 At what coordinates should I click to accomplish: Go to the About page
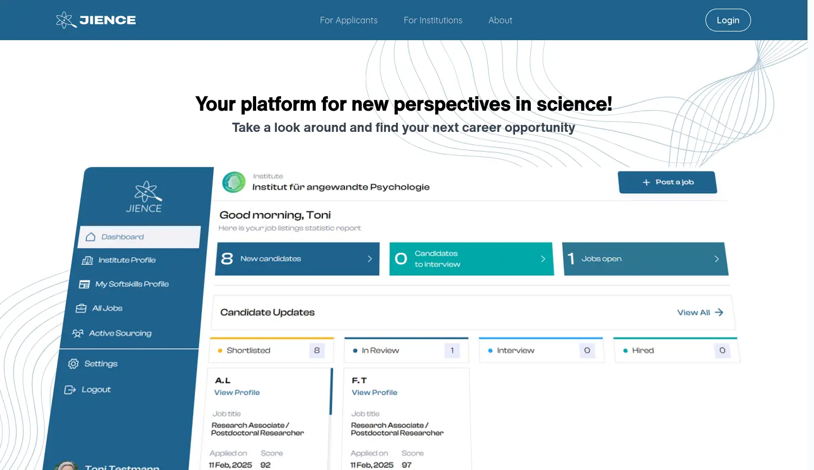click(500, 20)
